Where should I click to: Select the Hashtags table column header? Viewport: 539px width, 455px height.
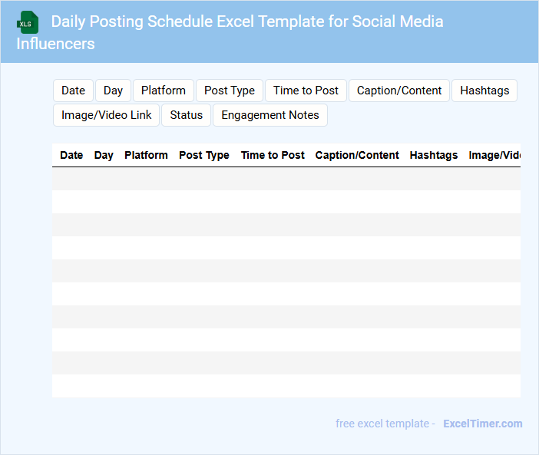click(434, 155)
